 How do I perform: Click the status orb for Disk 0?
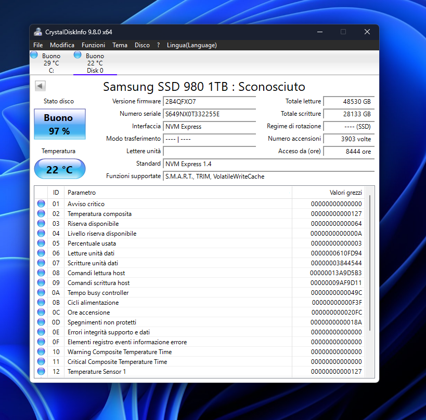tap(78, 55)
